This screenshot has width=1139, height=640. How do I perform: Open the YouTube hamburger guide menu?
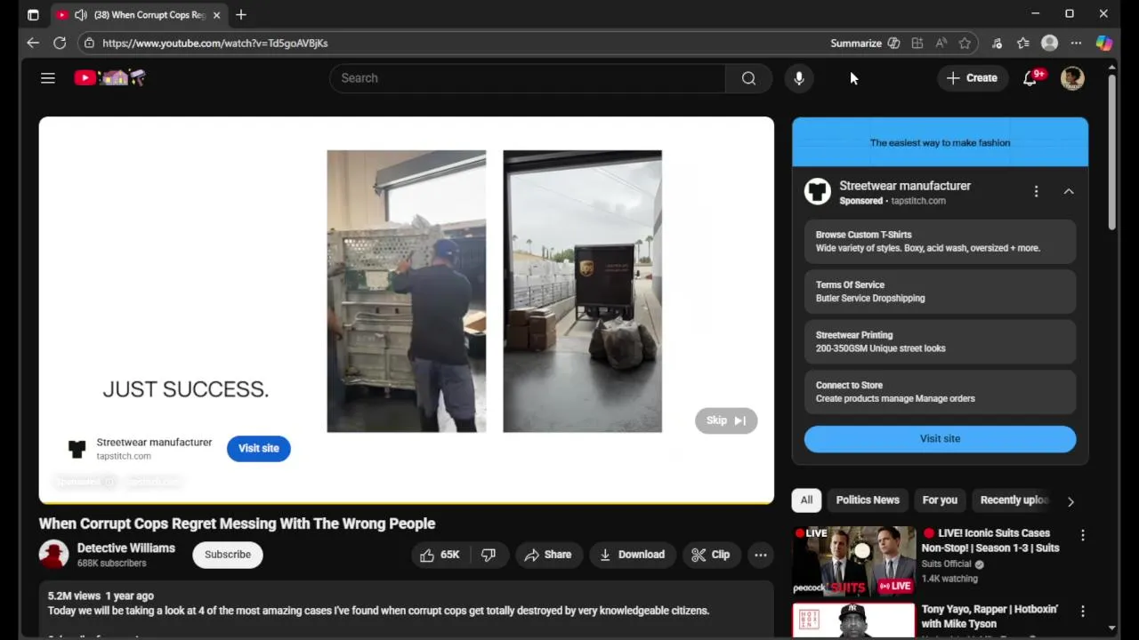click(48, 78)
